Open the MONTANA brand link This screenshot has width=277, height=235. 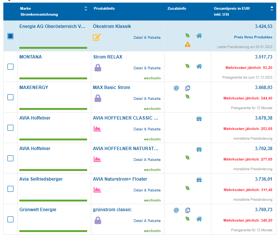pos(31,57)
